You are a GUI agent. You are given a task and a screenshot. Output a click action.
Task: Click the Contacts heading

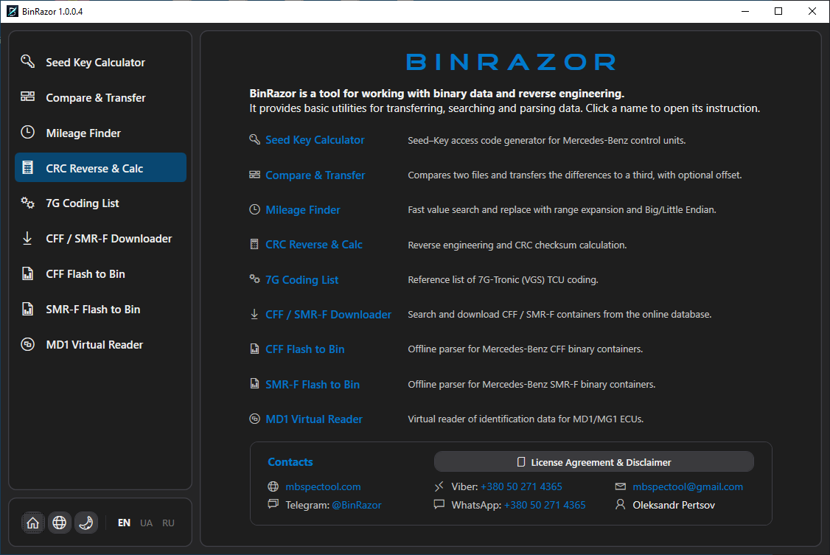click(x=290, y=462)
